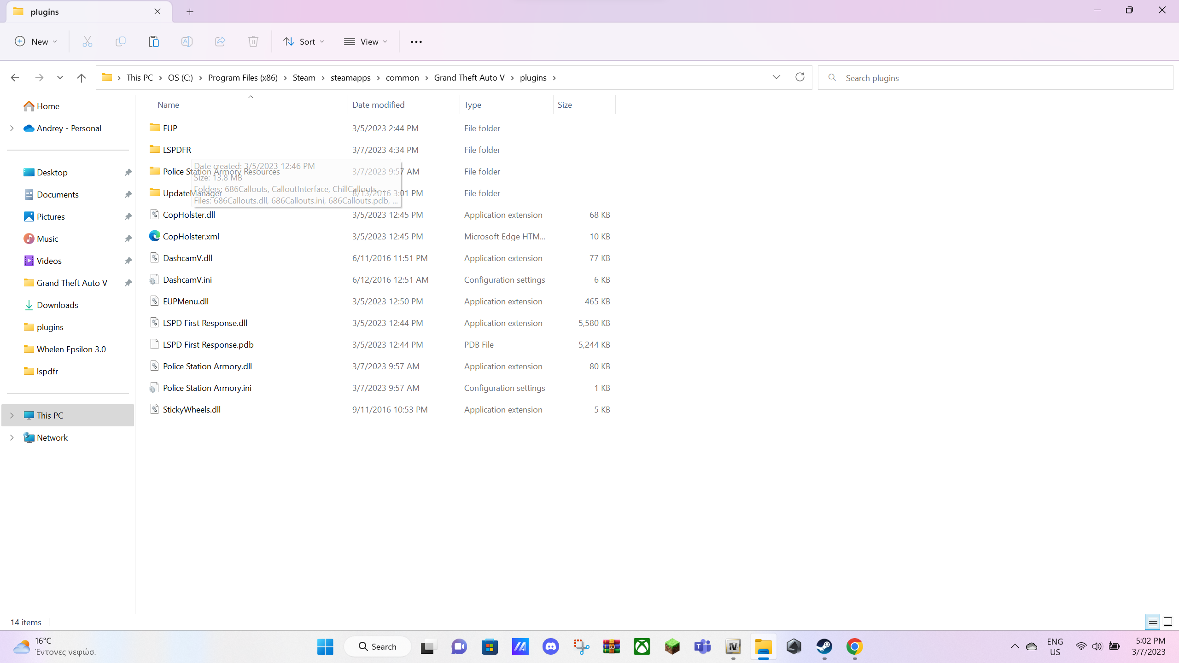This screenshot has height=663, width=1179.
Task: Switch to Details view layout toggle
Action: pyautogui.click(x=1153, y=622)
